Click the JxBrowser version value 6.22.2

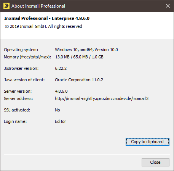[x=61, y=68]
